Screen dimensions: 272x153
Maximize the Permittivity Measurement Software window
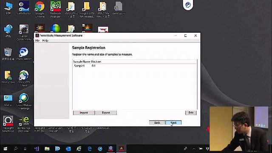tap(185, 36)
